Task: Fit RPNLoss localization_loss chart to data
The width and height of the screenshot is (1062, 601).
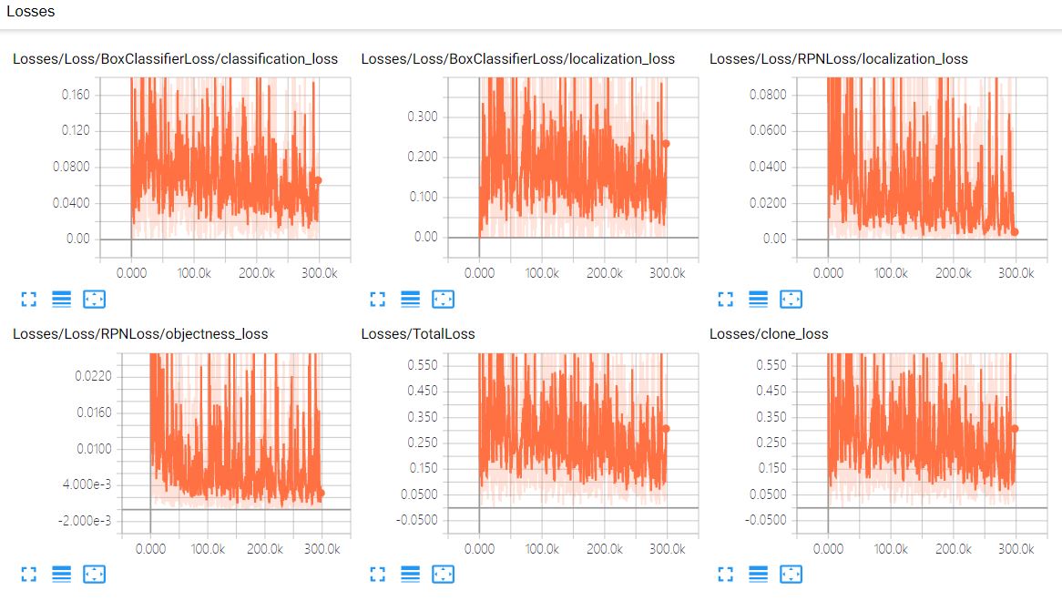Action: click(791, 299)
